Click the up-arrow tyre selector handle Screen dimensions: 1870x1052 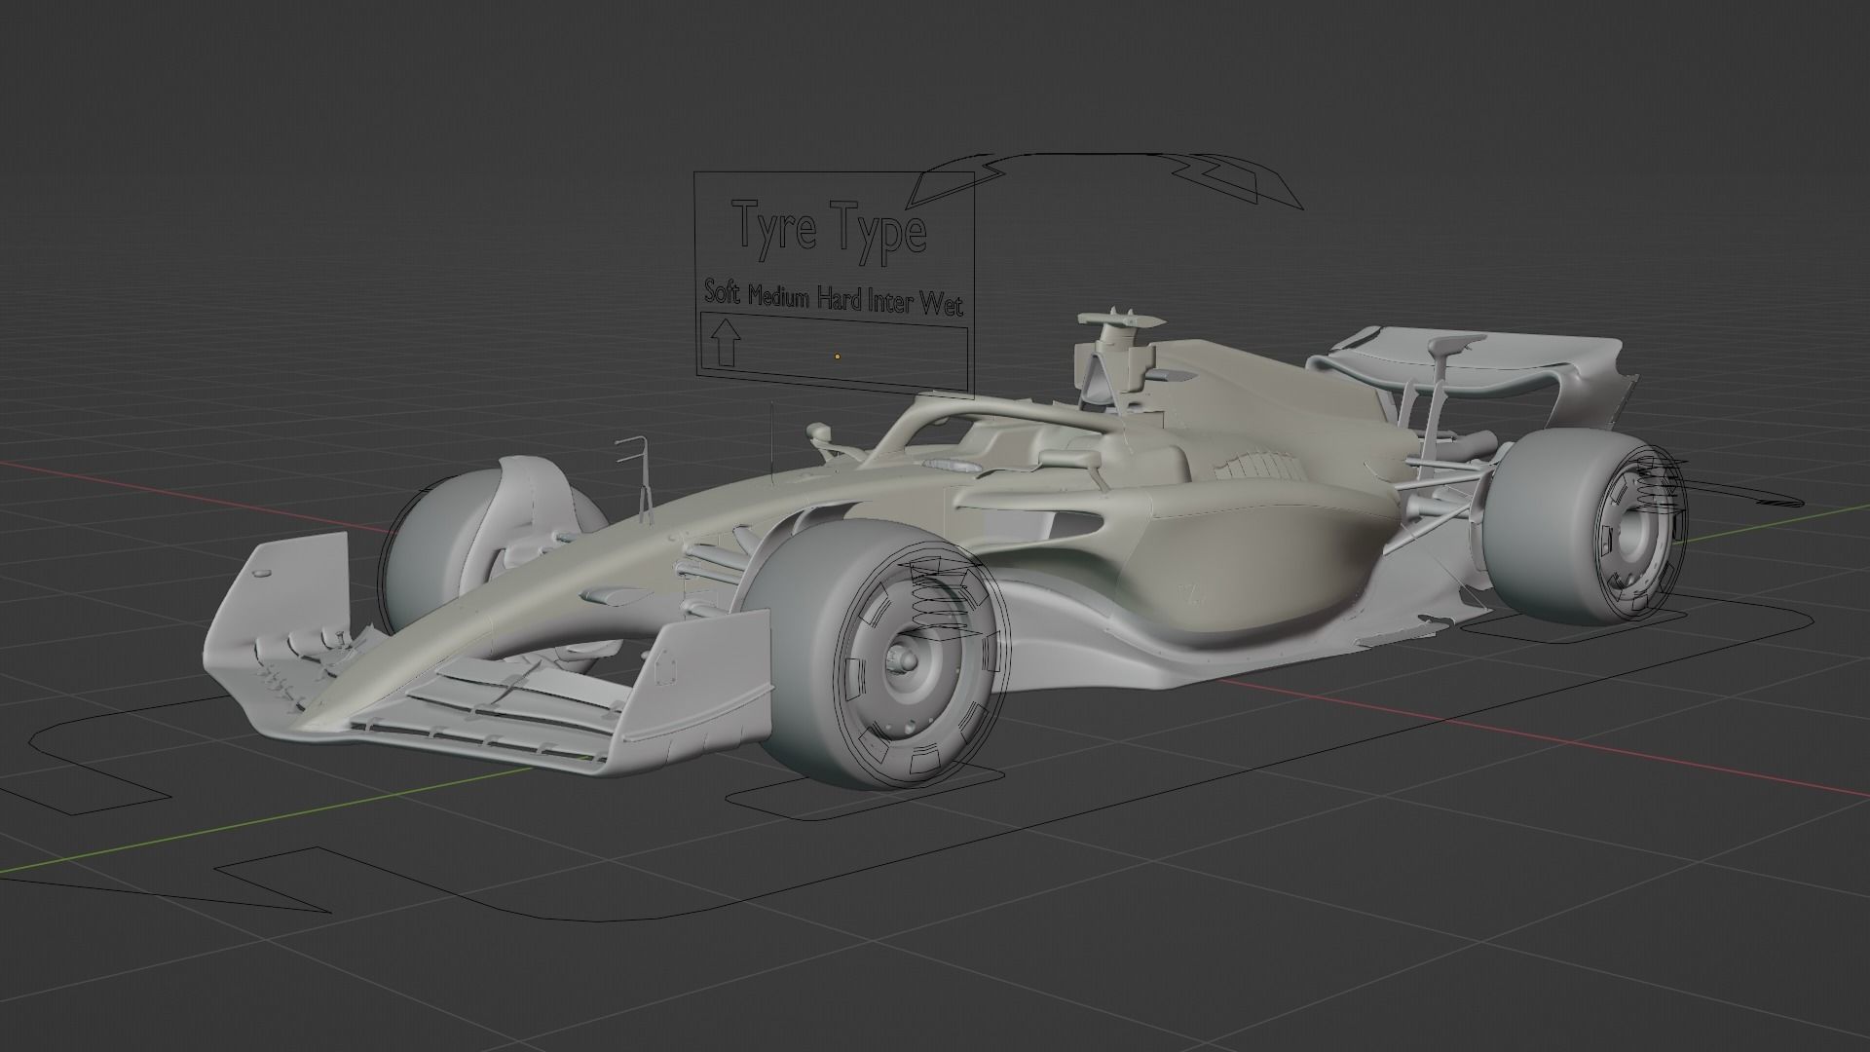pos(724,345)
